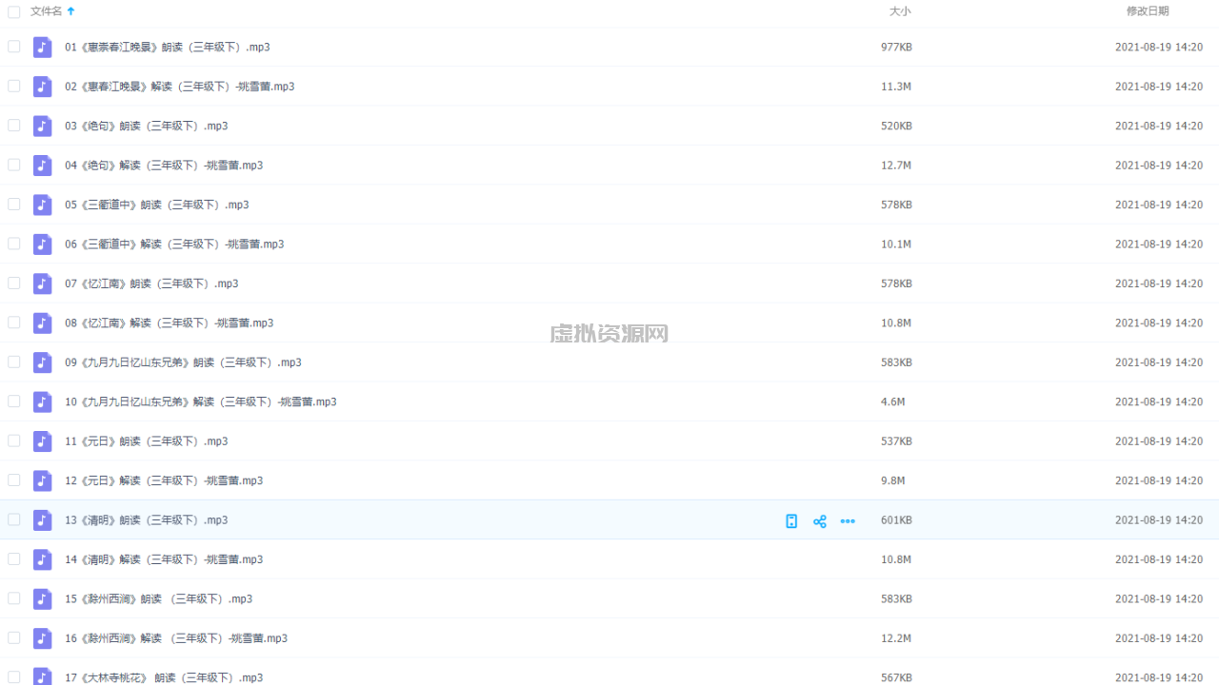Sort by 文件名 column header
The height and width of the screenshot is (685, 1219).
pyautogui.click(x=46, y=11)
